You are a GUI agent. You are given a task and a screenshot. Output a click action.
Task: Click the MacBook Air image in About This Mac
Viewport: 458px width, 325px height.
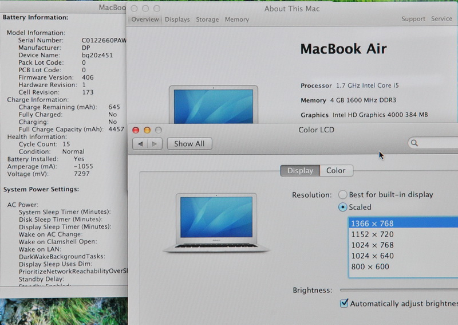point(214,104)
